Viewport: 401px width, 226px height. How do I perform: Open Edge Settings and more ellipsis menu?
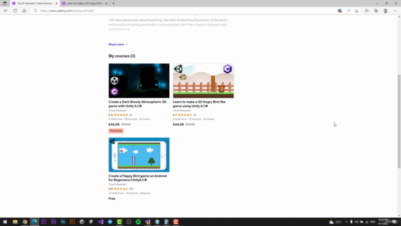(395, 11)
